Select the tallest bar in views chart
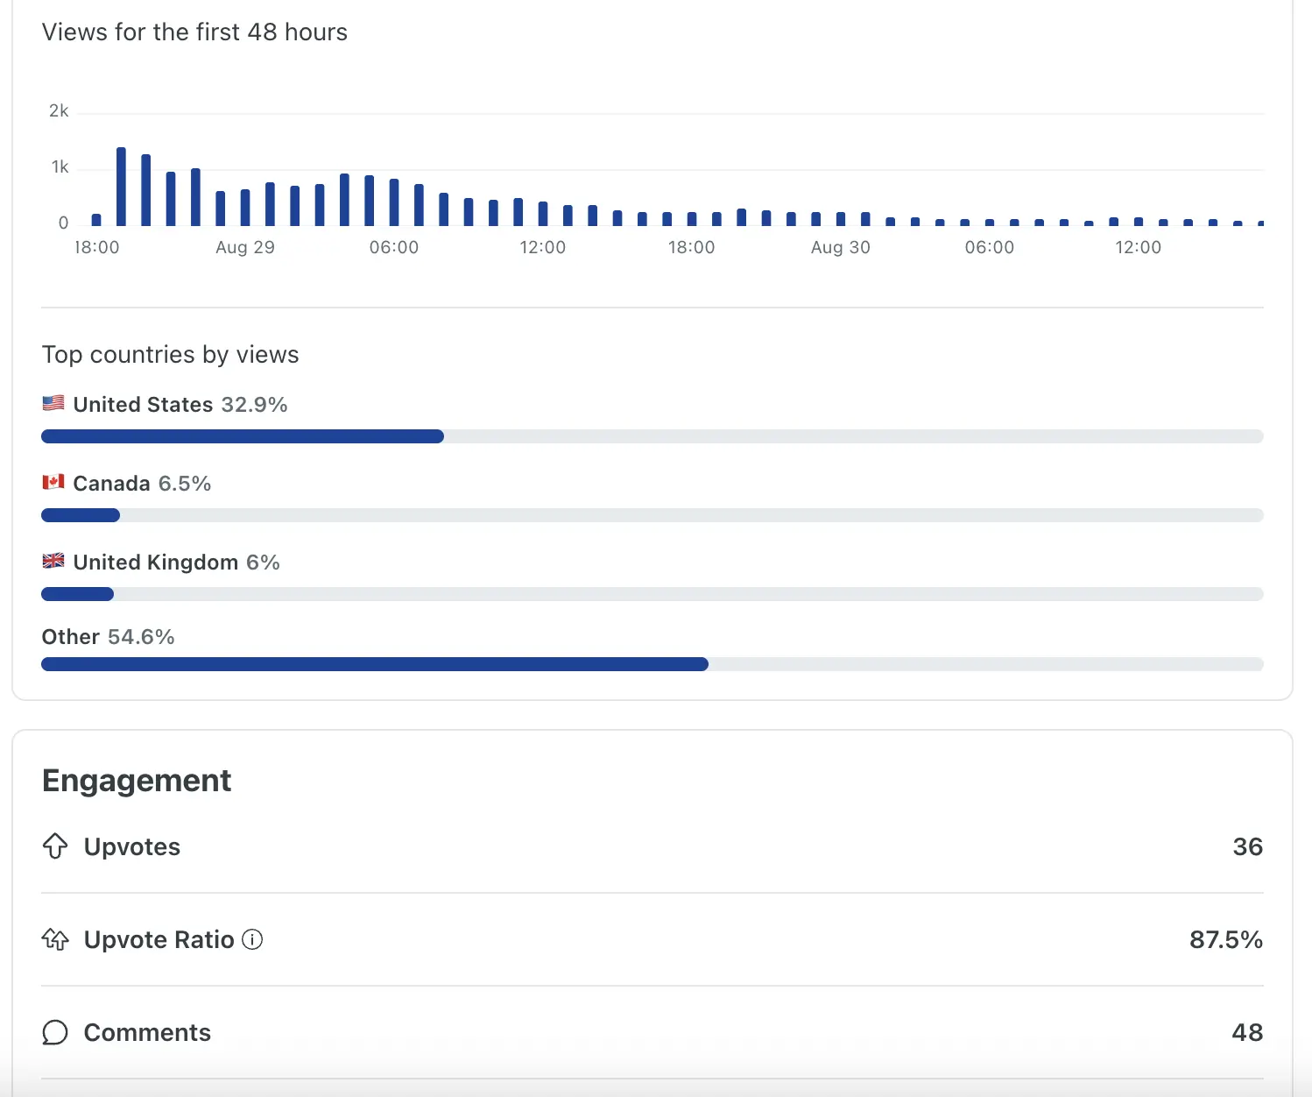 [x=121, y=187]
